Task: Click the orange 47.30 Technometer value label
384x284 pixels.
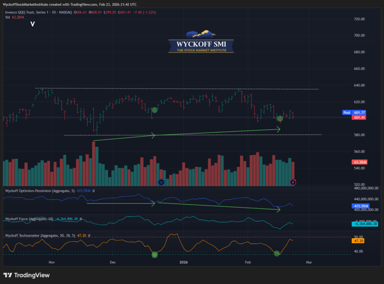Action: click(358, 241)
